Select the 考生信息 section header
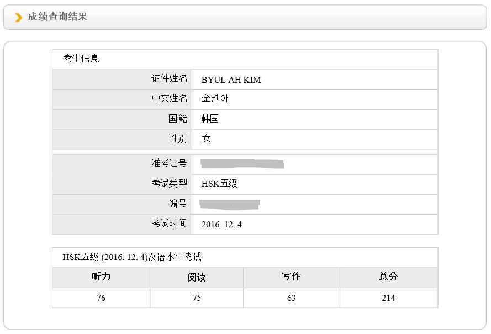Viewport: 491px width, 334px height. click(x=81, y=59)
